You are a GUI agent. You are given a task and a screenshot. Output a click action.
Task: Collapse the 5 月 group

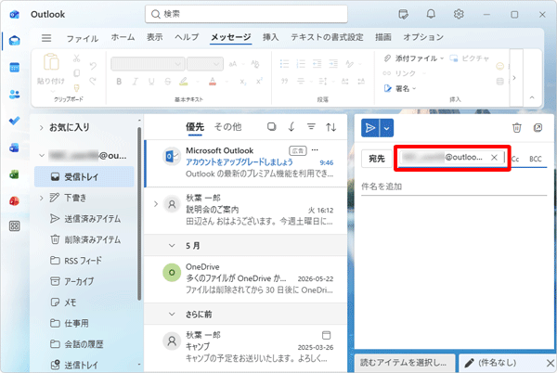click(x=172, y=246)
